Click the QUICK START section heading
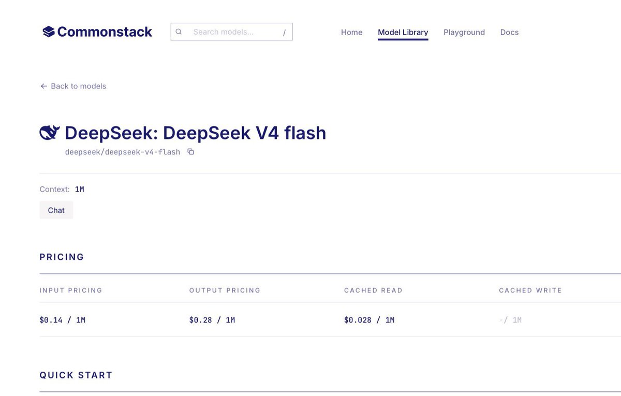The image size is (621, 396). click(x=76, y=375)
